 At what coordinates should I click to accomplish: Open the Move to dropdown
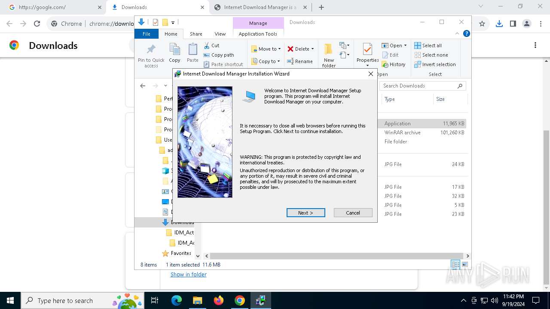[x=266, y=49]
